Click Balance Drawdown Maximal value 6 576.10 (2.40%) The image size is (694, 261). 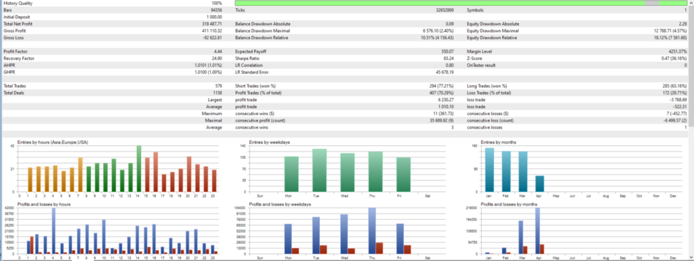(438, 31)
